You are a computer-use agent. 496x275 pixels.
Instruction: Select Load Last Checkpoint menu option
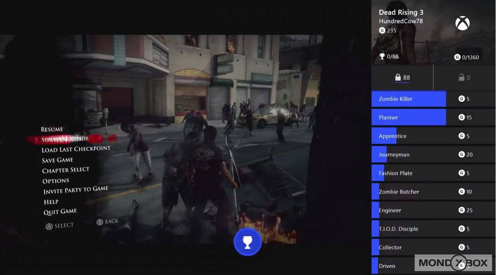tap(76, 149)
